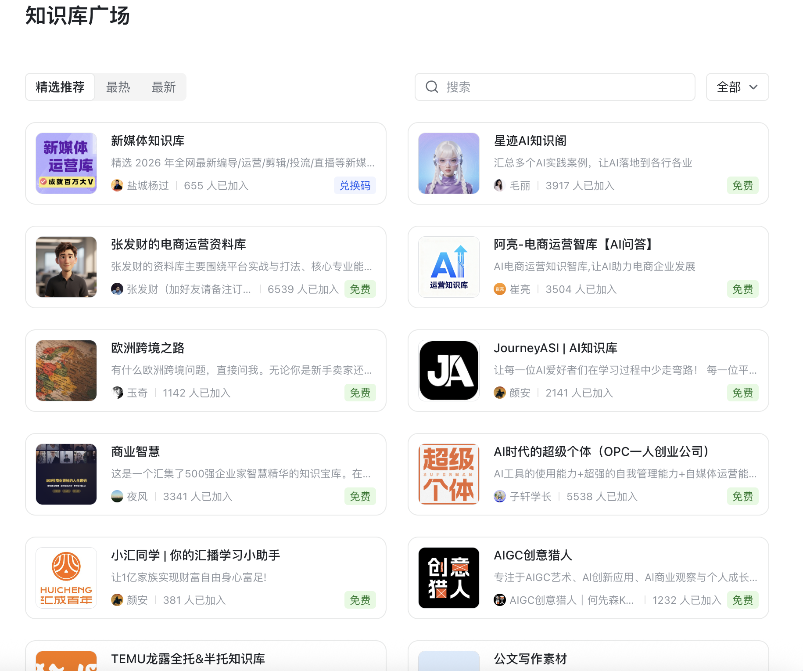
Task: Click the 星迹AI知识阁 avatar cover image
Action: pyautogui.click(x=448, y=163)
